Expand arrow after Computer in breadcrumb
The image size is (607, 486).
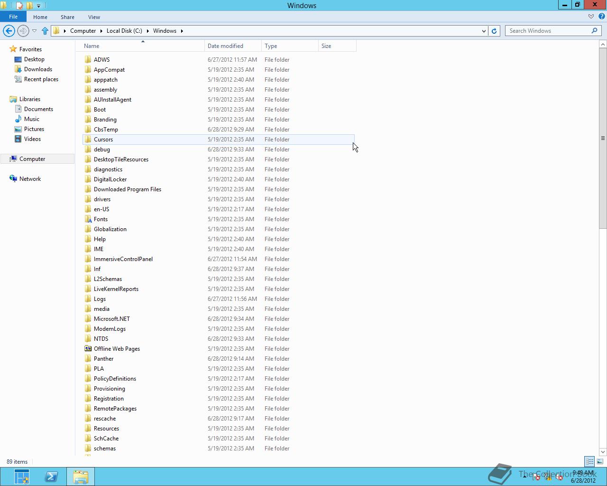[101, 31]
